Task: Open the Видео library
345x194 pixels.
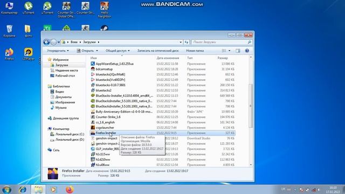Action: click(60, 92)
